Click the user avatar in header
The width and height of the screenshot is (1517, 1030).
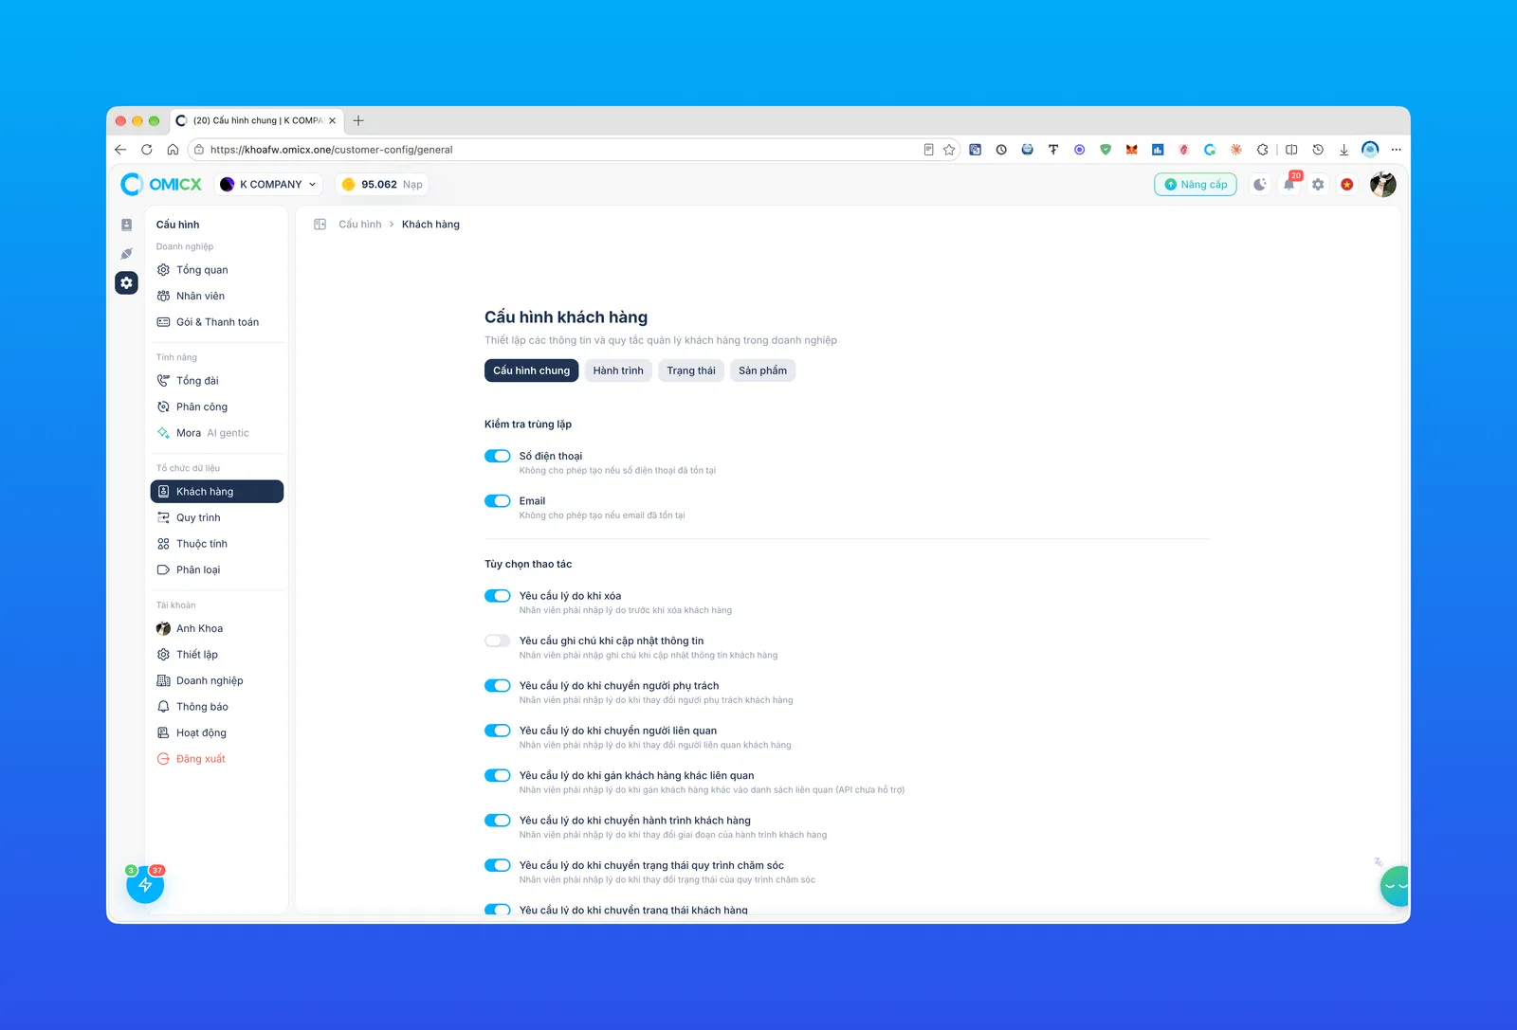pos(1382,185)
